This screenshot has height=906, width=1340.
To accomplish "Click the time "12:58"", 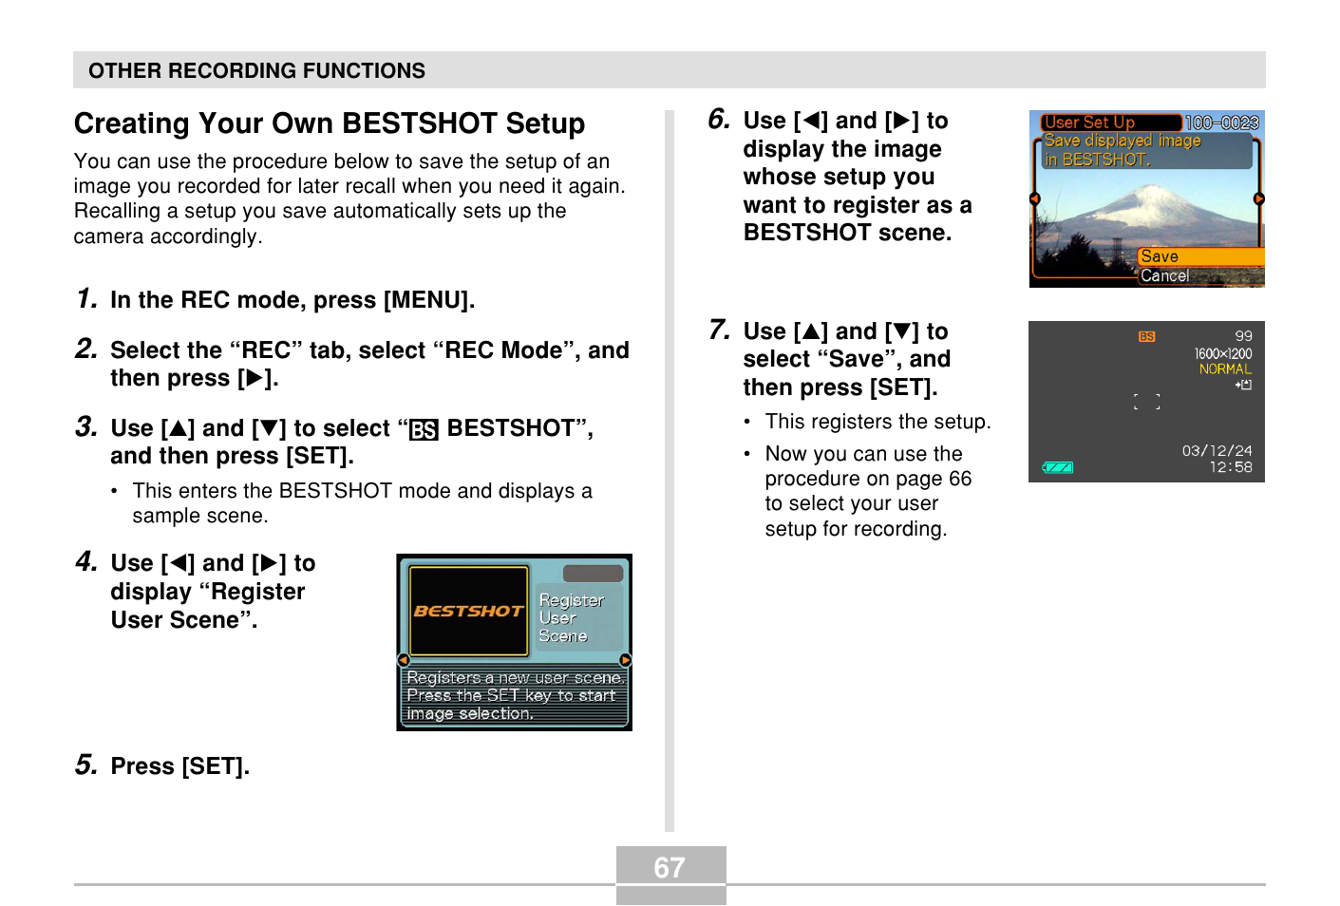I will coord(1231,466).
